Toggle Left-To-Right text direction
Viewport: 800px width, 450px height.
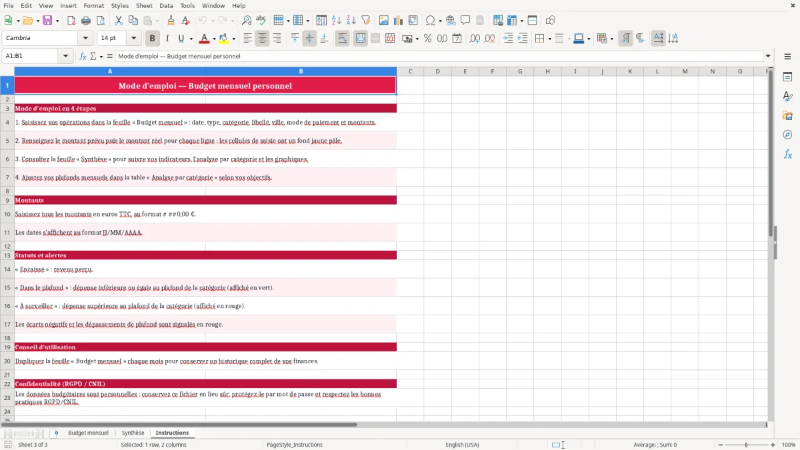pos(625,39)
